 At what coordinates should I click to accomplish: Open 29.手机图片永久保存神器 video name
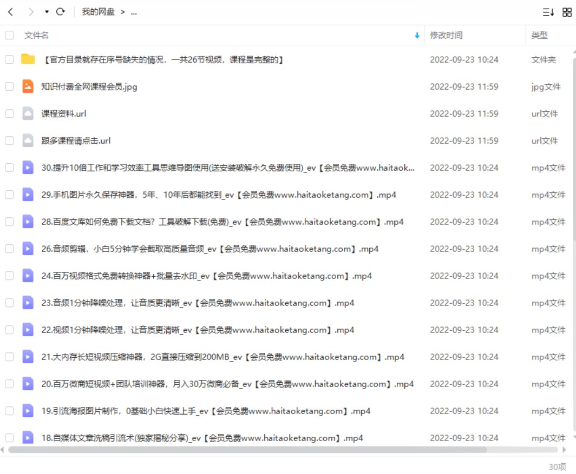point(219,195)
